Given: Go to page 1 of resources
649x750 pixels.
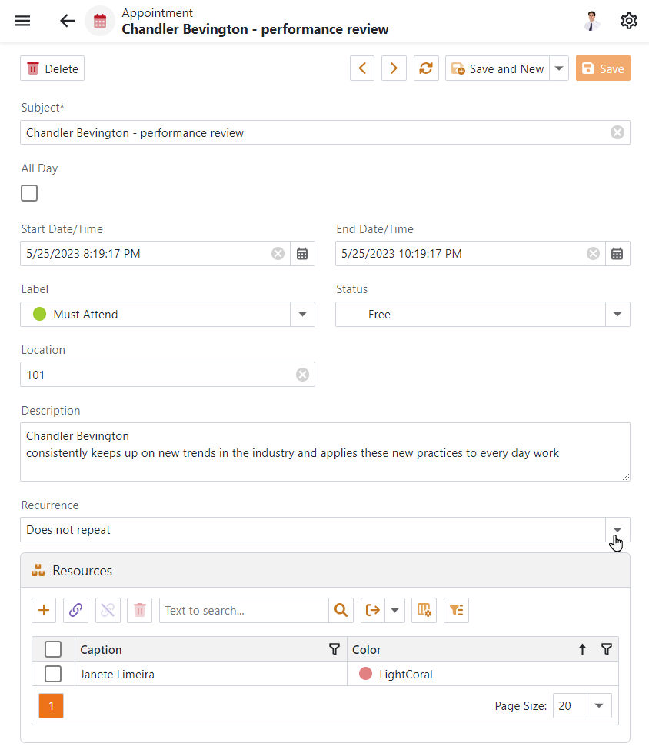Looking at the screenshot, I should pos(52,706).
